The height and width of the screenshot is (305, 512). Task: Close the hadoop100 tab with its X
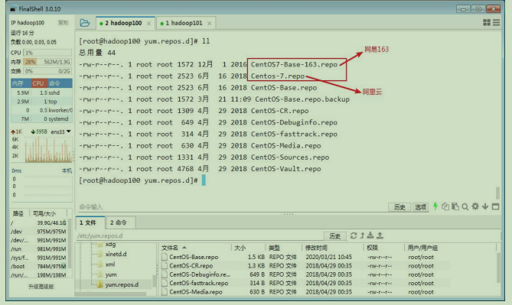point(148,24)
